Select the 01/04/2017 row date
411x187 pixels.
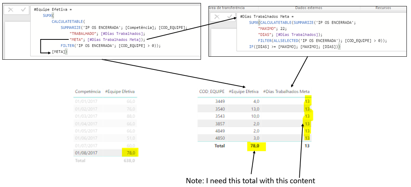tap(86, 123)
